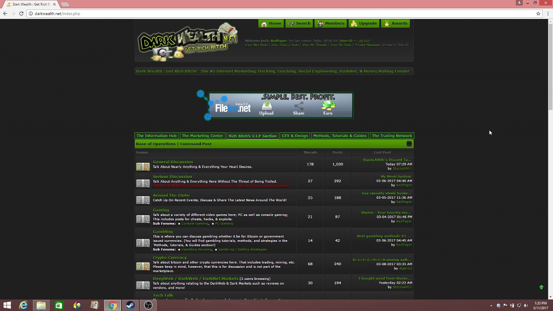Open the Gambling forum
553x311 pixels.
tap(162, 232)
